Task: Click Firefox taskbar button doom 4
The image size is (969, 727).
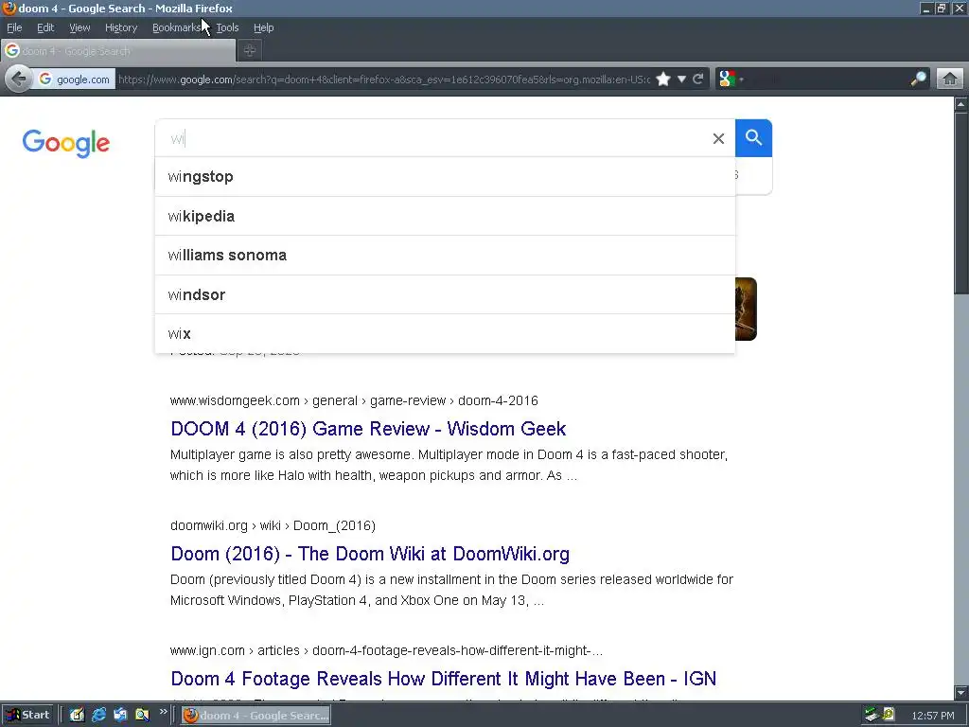Action: tap(255, 716)
